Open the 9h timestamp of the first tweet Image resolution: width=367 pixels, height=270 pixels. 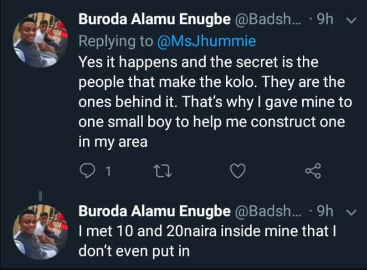point(324,20)
